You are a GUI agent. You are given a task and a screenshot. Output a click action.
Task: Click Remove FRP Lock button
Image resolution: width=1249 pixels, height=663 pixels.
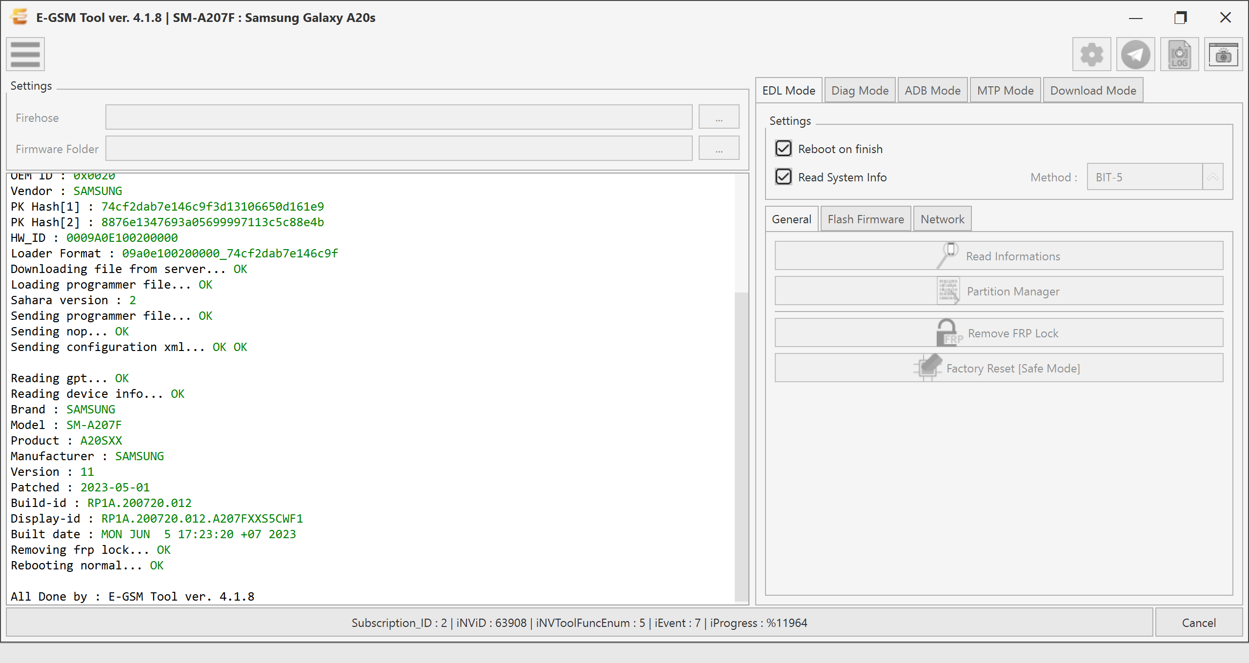(x=999, y=333)
